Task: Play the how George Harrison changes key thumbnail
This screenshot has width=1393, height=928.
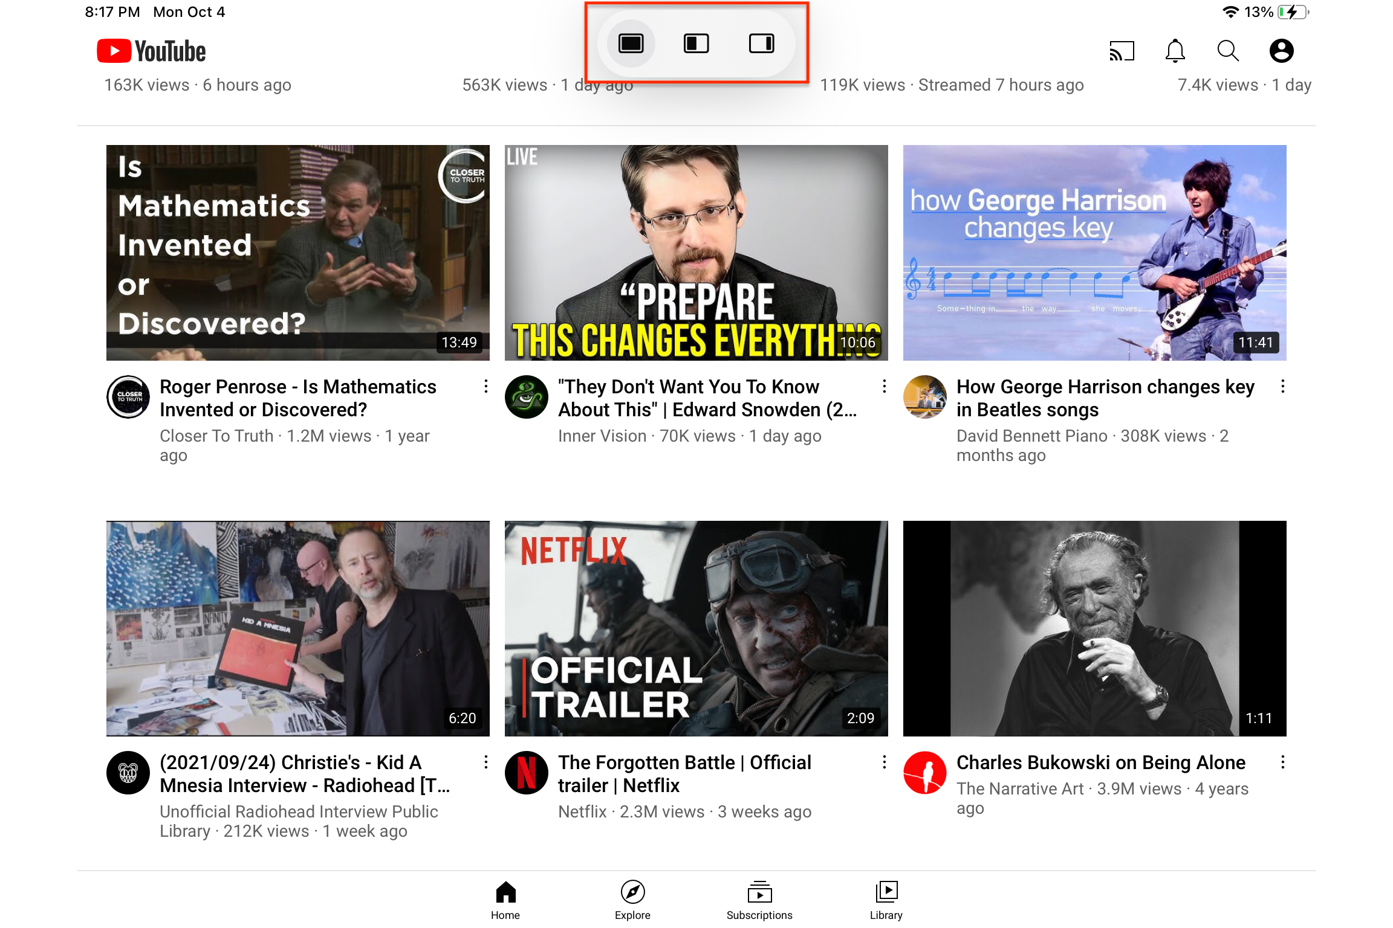Action: 1095,253
